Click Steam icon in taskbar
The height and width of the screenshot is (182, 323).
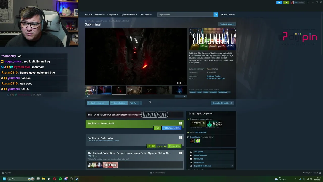point(77,179)
